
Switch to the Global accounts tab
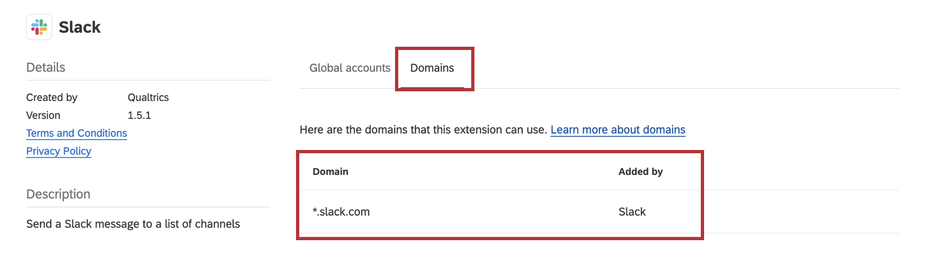tap(350, 68)
